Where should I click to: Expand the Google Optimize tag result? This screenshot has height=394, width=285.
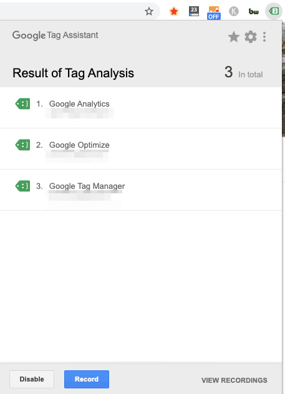click(x=141, y=149)
